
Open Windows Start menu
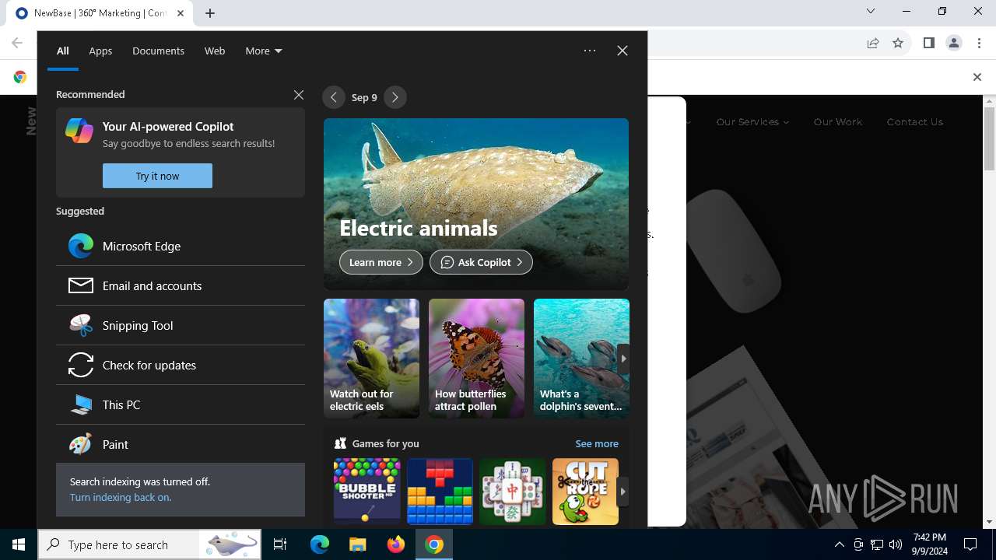[19, 544]
